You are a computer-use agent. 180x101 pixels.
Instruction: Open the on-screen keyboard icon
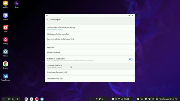point(146,99)
